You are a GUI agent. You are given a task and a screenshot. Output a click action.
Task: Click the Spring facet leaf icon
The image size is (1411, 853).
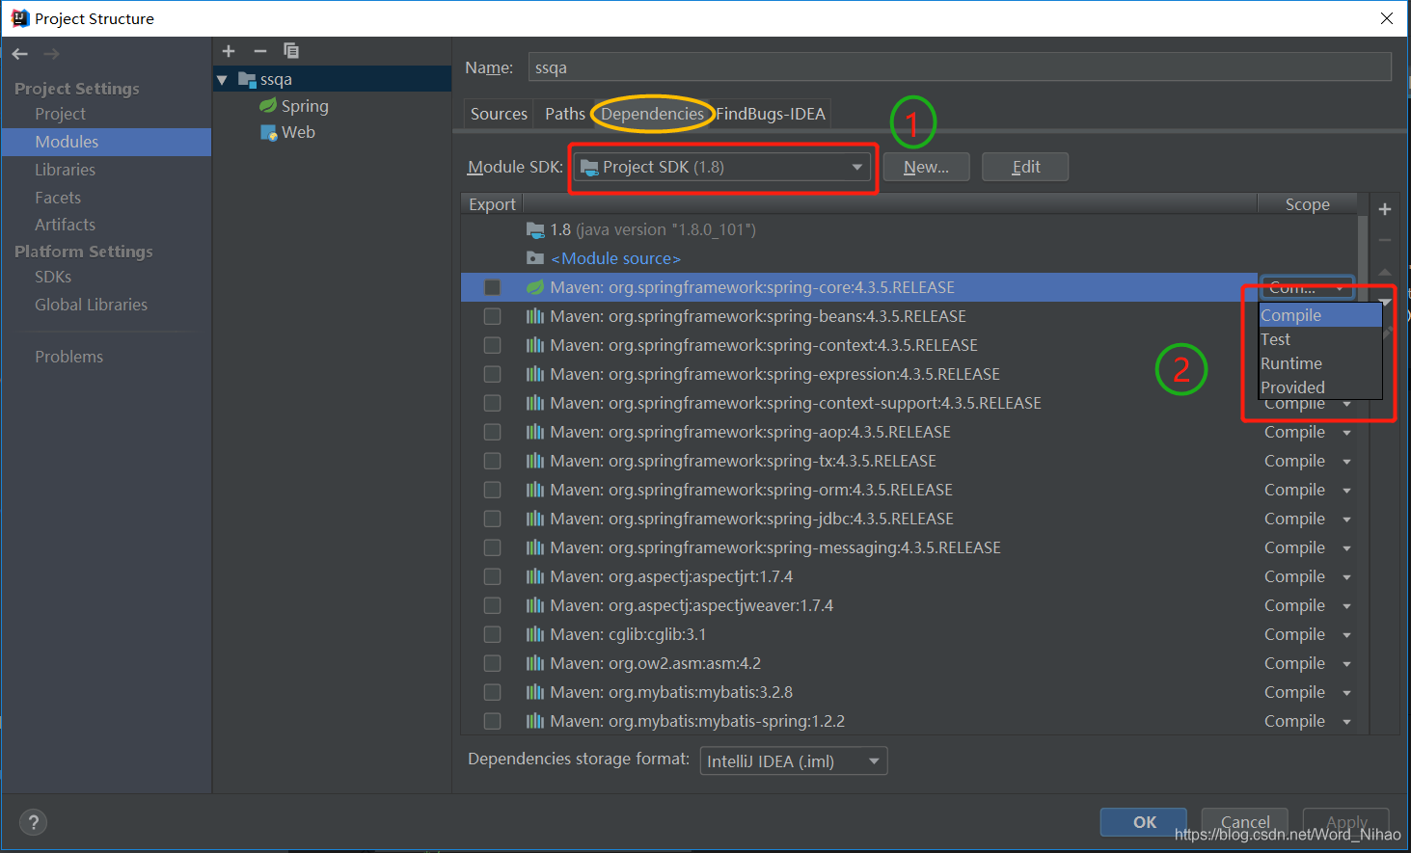coord(268,105)
